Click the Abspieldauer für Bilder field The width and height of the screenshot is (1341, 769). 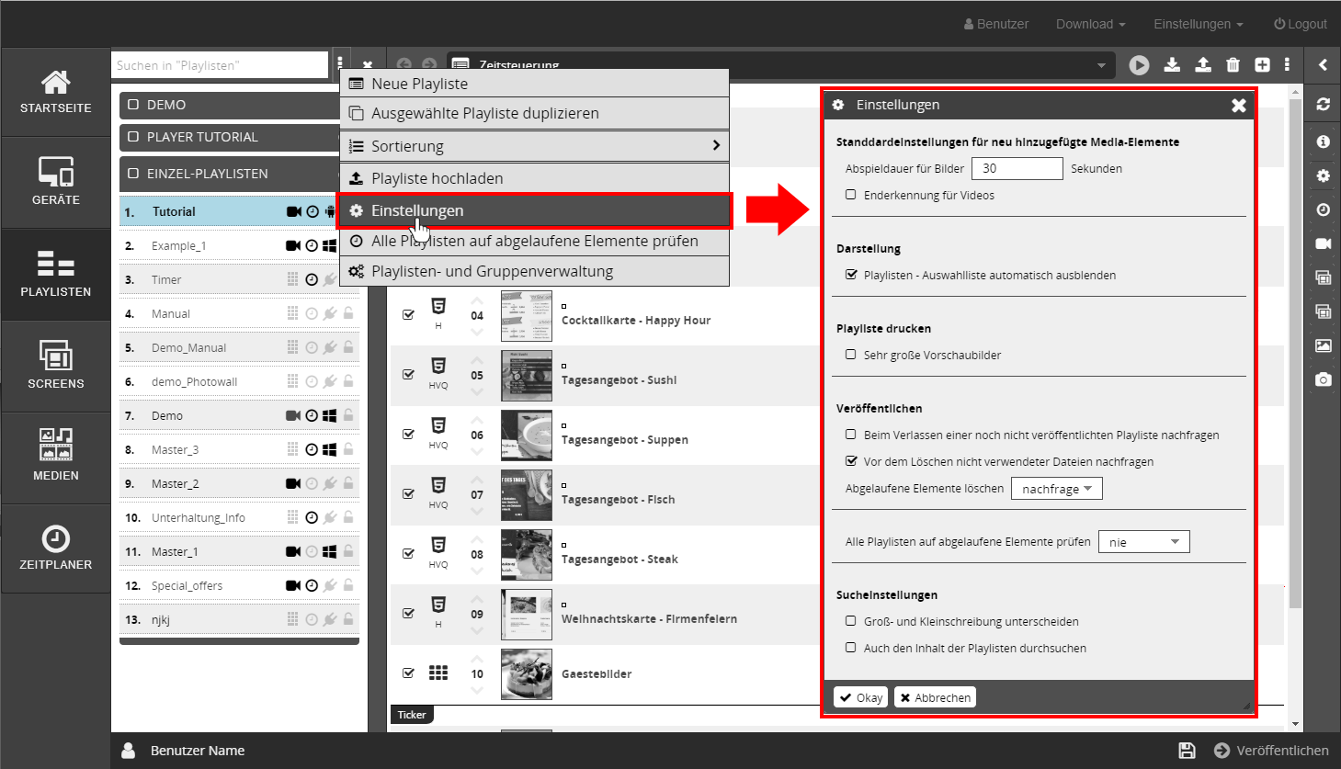tap(1017, 168)
